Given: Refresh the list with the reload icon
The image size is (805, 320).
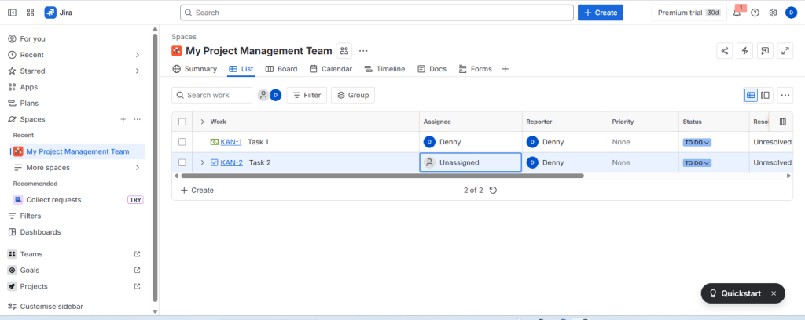Looking at the screenshot, I should 493,190.
